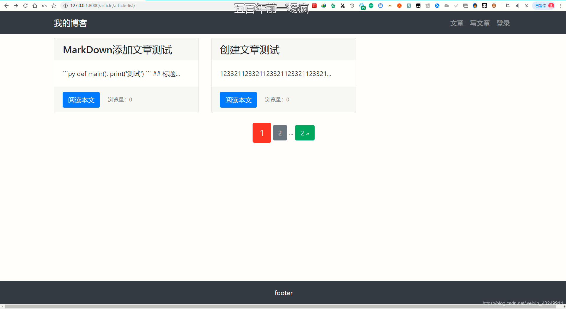
Task: Open the gear extension with 19 badge
Action: (362, 6)
